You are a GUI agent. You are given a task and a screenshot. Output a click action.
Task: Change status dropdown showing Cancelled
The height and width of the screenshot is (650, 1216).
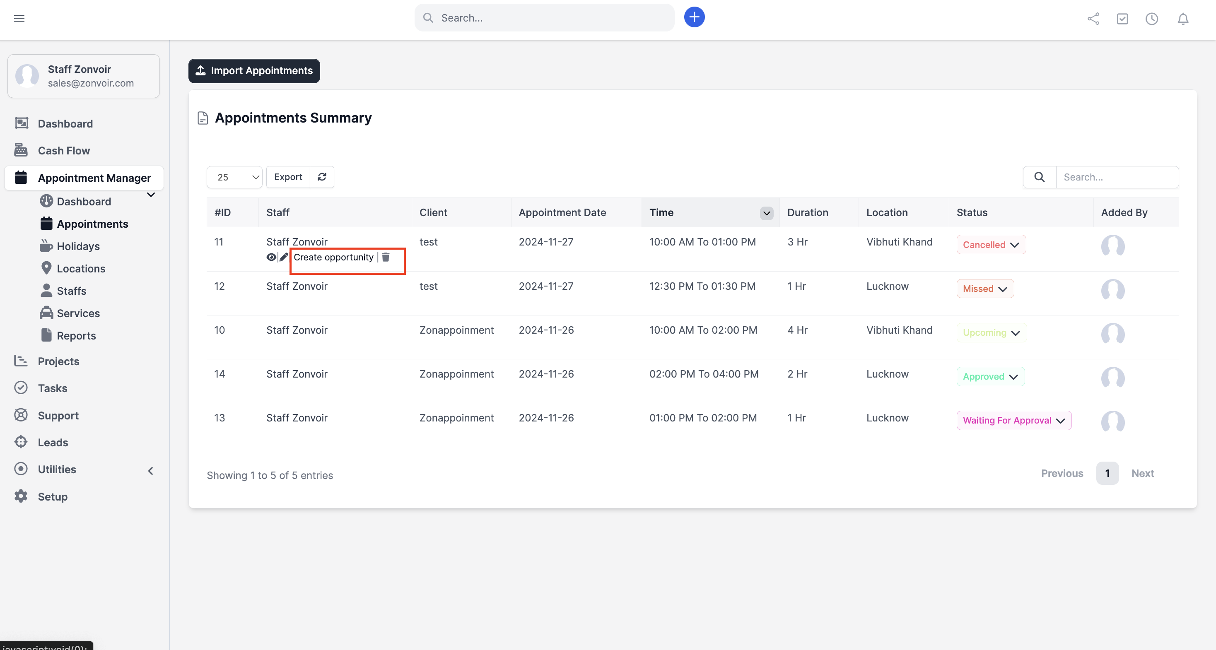tap(990, 245)
